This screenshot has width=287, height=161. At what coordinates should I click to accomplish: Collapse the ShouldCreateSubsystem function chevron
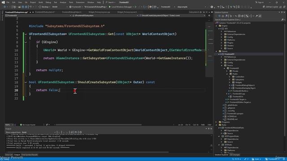point(26,82)
